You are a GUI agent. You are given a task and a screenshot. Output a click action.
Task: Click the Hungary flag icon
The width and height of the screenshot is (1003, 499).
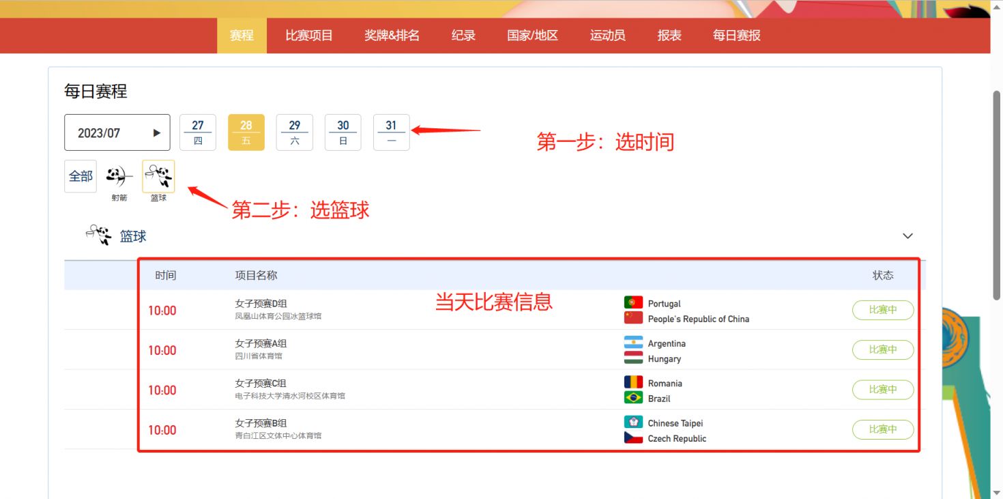(x=633, y=358)
